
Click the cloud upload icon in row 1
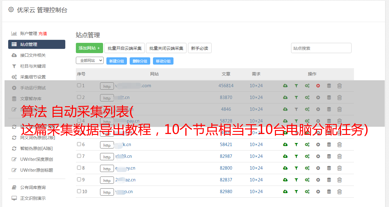(285, 86)
